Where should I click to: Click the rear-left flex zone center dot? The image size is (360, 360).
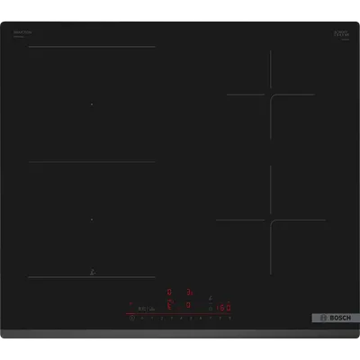pyautogui.click(x=92, y=104)
